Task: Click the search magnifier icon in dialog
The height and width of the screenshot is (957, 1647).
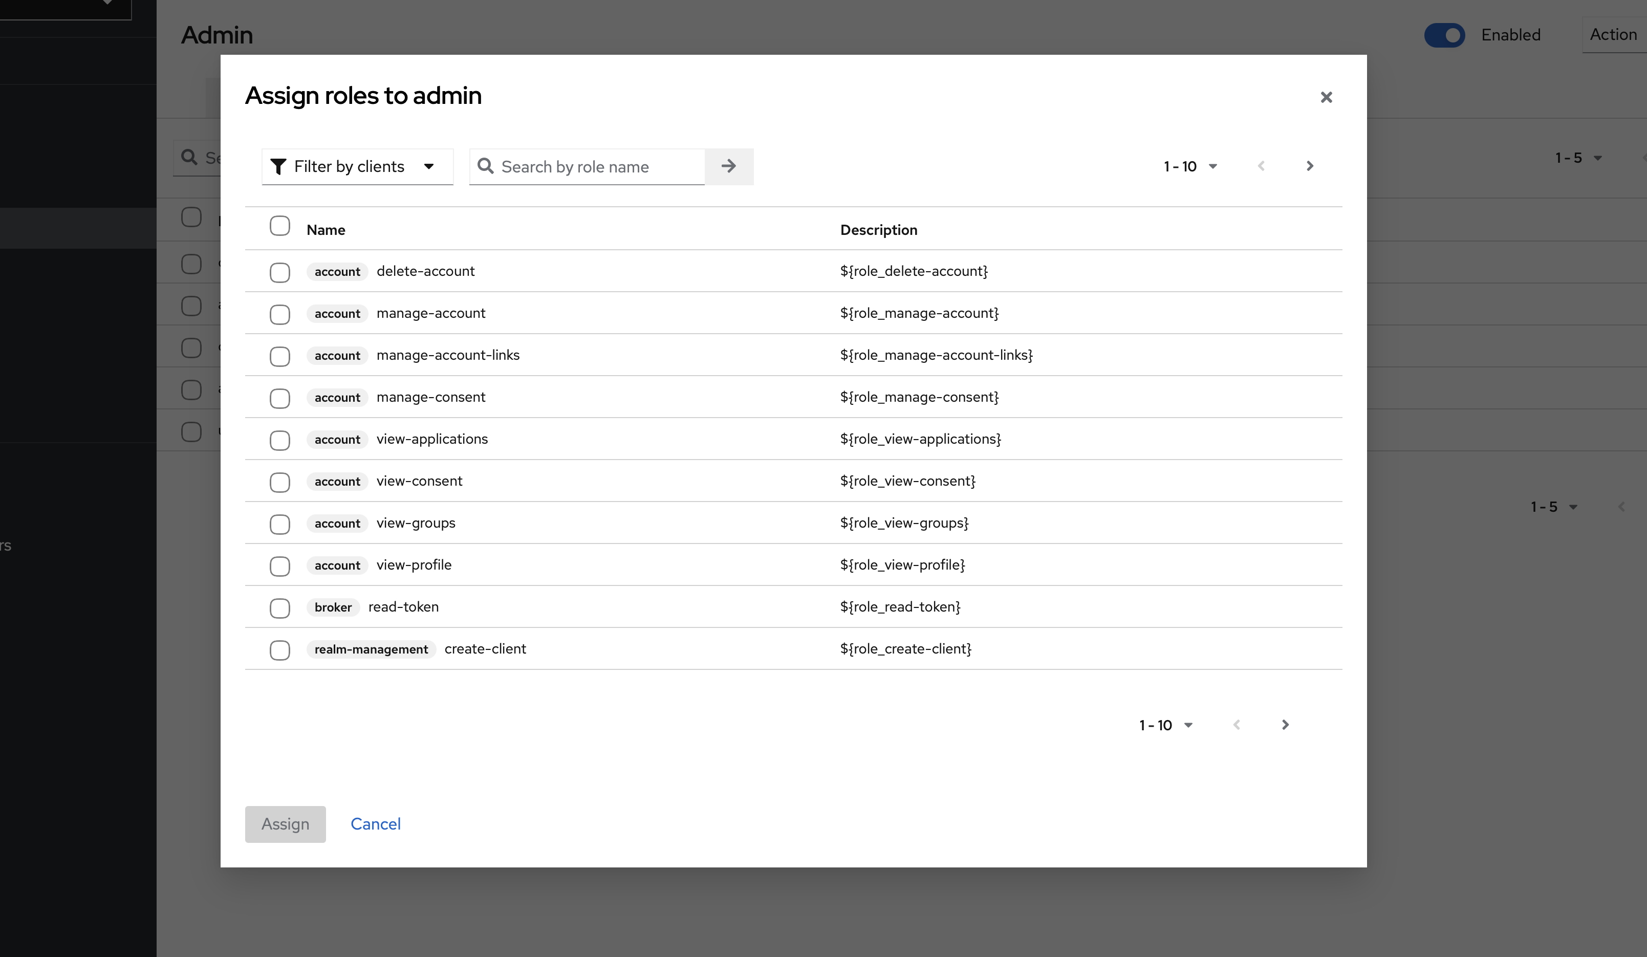Action: click(x=486, y=166)
